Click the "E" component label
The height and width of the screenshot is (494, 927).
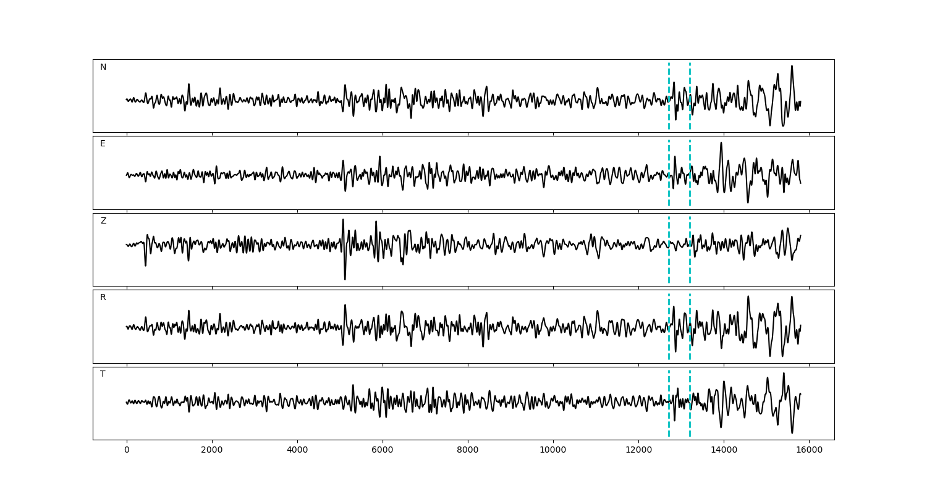(103, 144)
